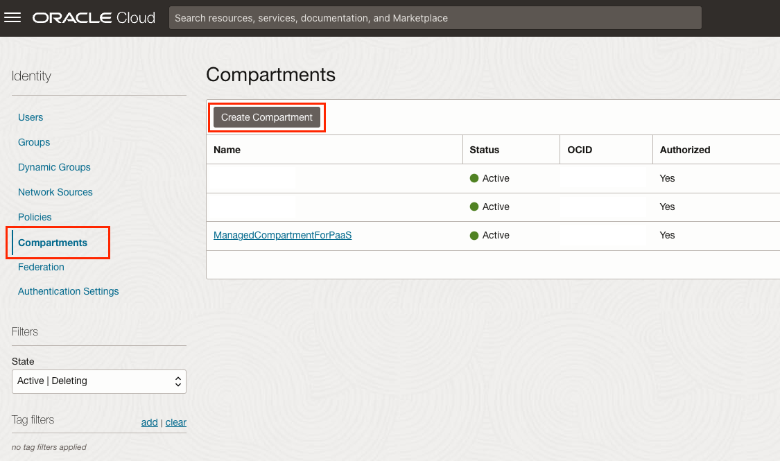780x461 pixels.
Task: Open the hamburger navigation menu
Action: tap(12, 18)
